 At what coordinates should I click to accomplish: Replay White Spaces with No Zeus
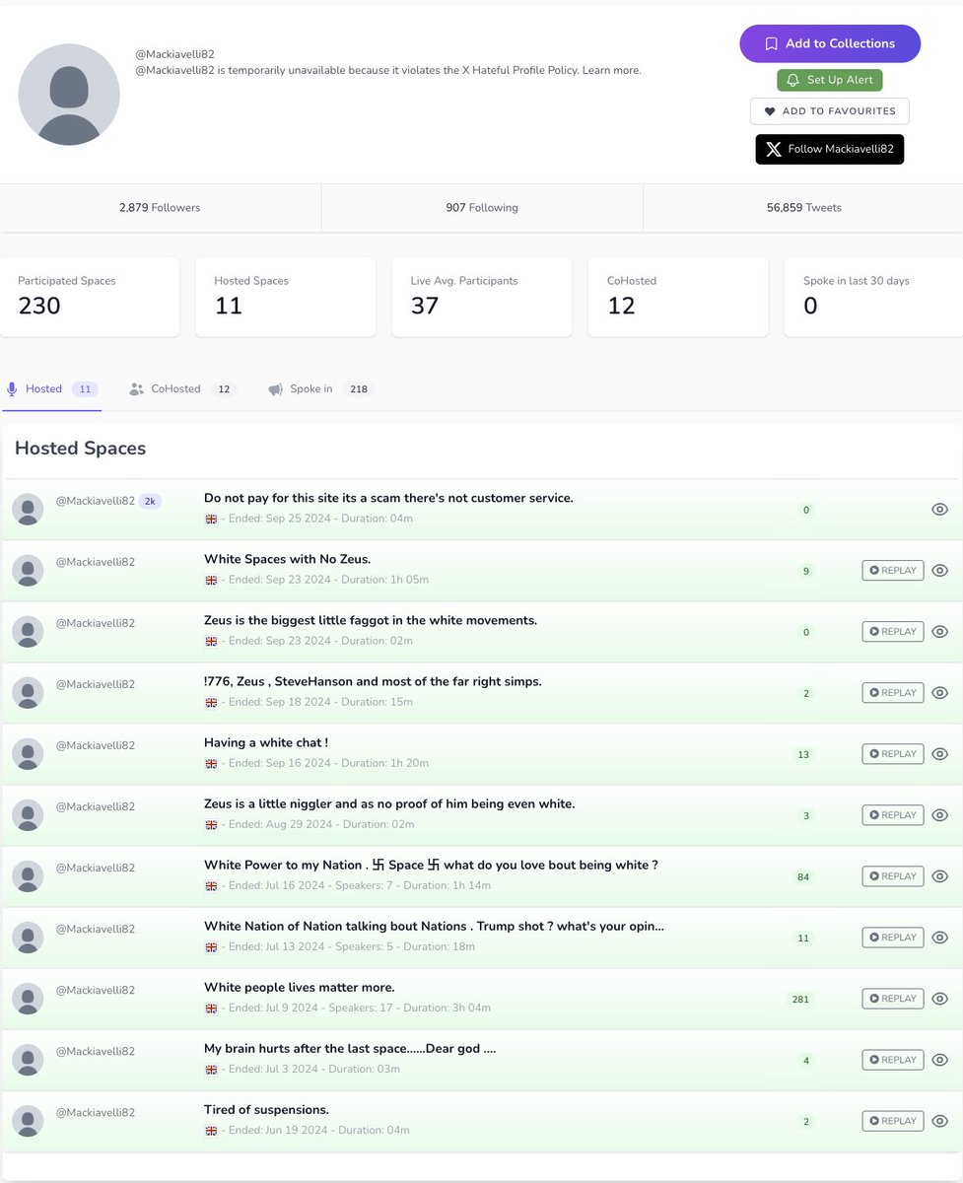(893, 571)
